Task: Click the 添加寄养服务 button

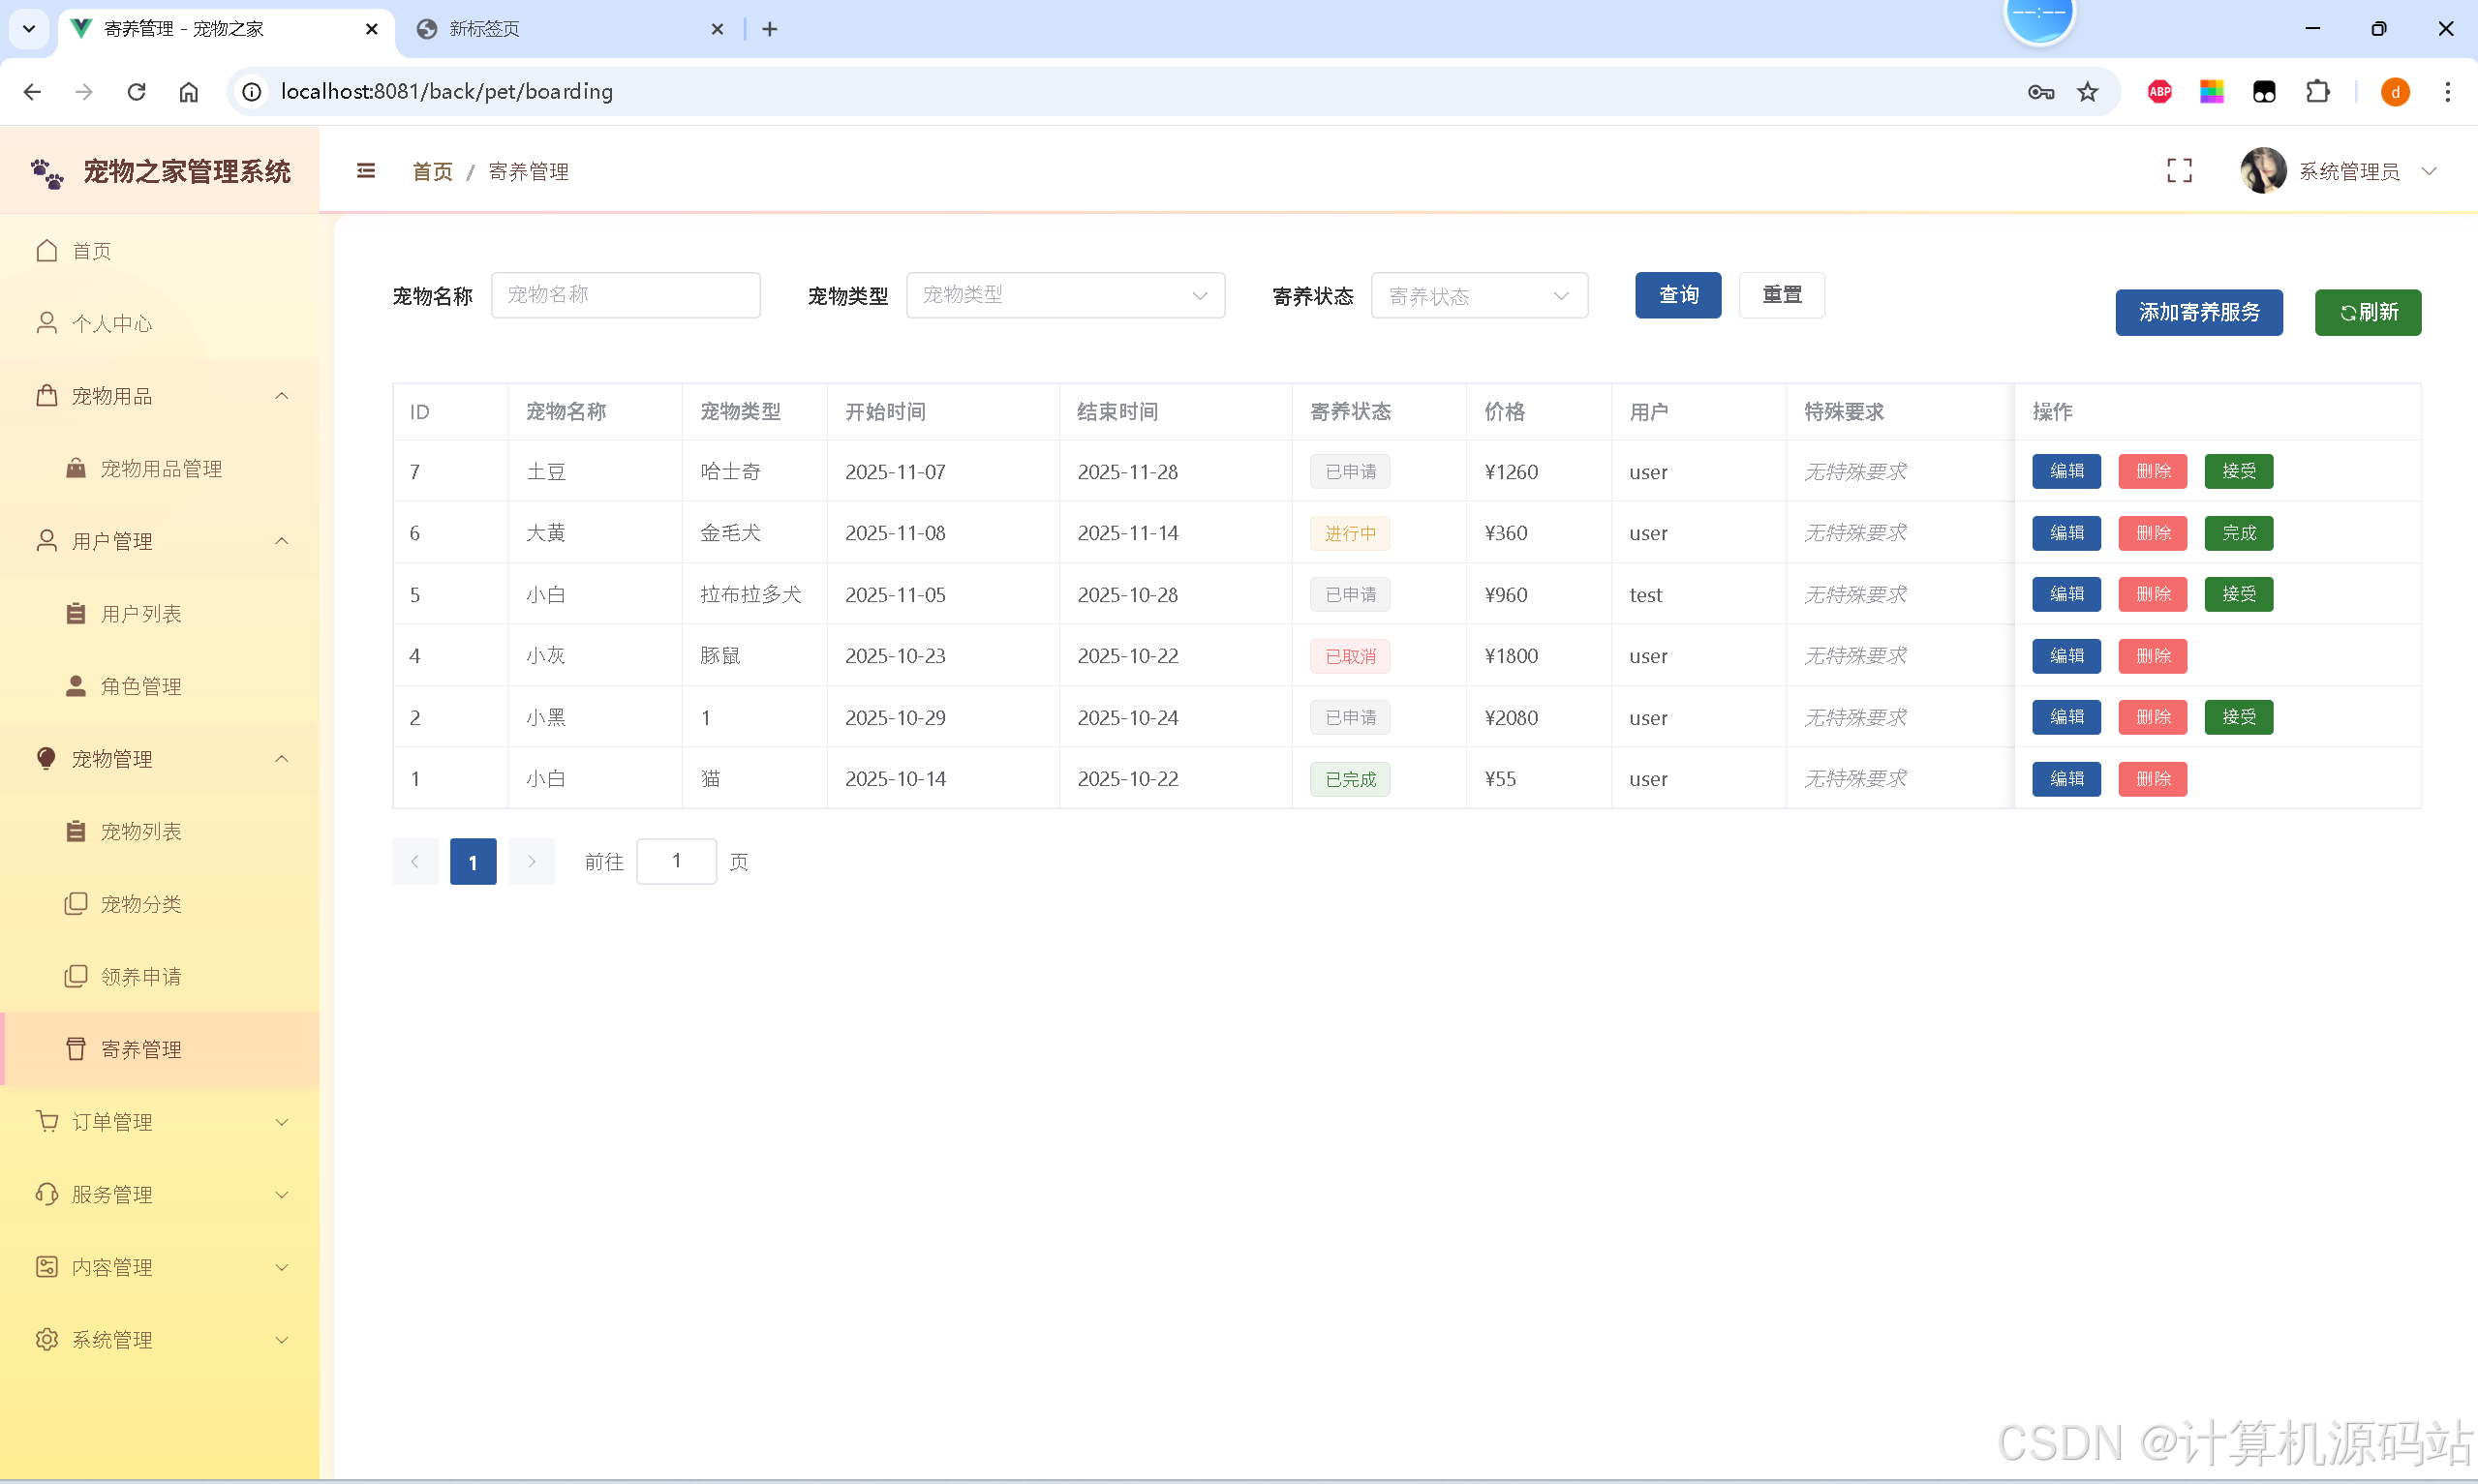Action: click(x=2198, y=312)
